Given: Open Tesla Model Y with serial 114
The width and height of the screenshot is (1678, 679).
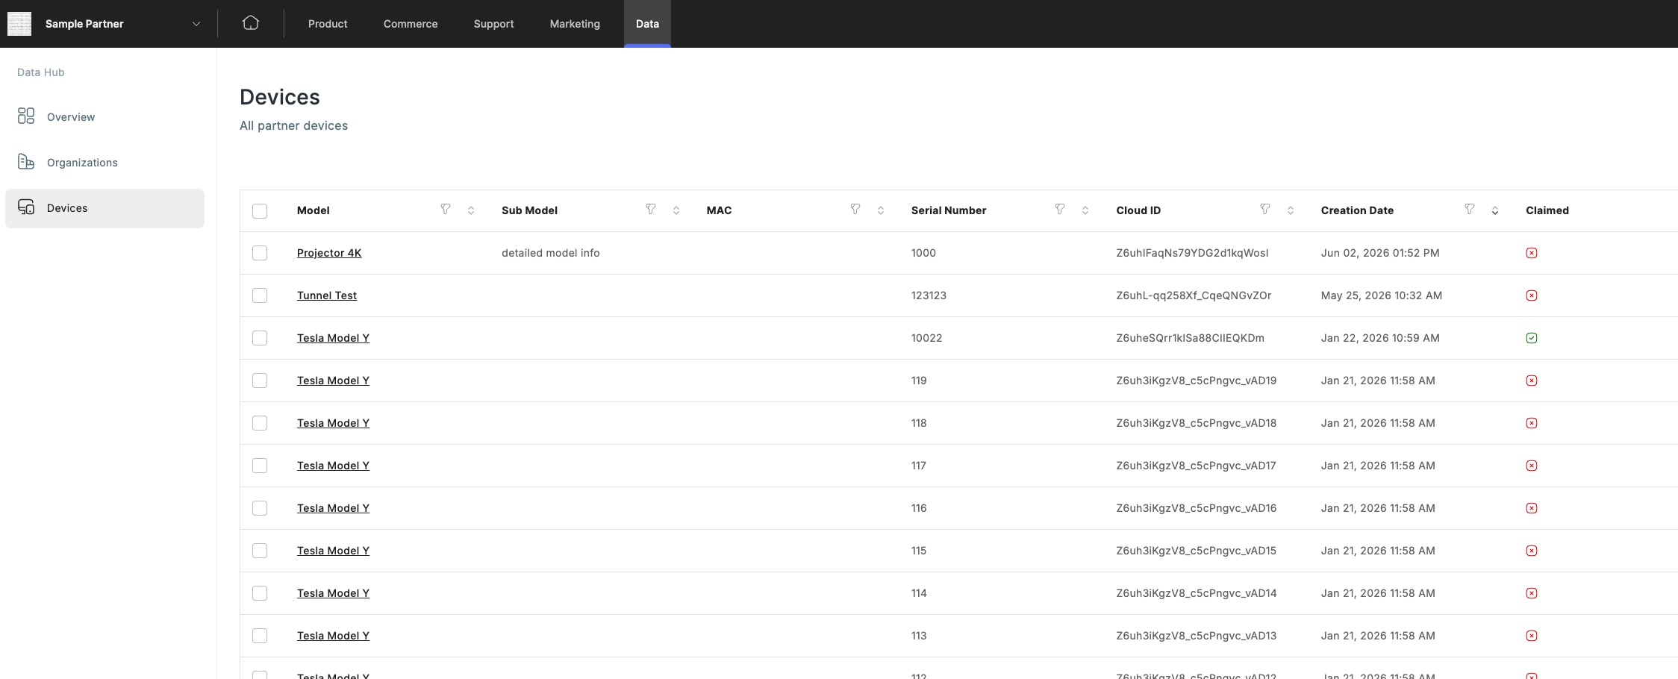Looking at the screenshot, I should [333, 593].
